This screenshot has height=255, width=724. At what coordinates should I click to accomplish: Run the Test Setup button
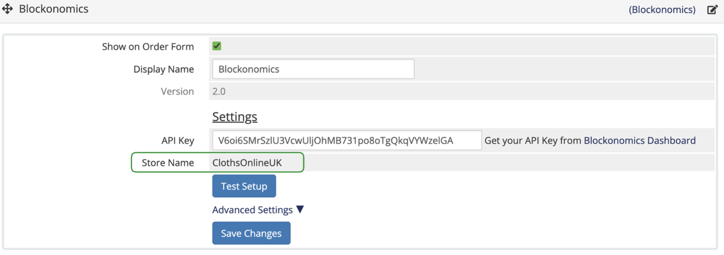[244, 186]
